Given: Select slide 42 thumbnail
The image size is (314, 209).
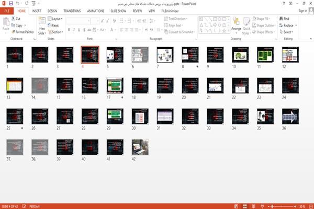Looking at the screenshot, I should click(x=140, y=147).
